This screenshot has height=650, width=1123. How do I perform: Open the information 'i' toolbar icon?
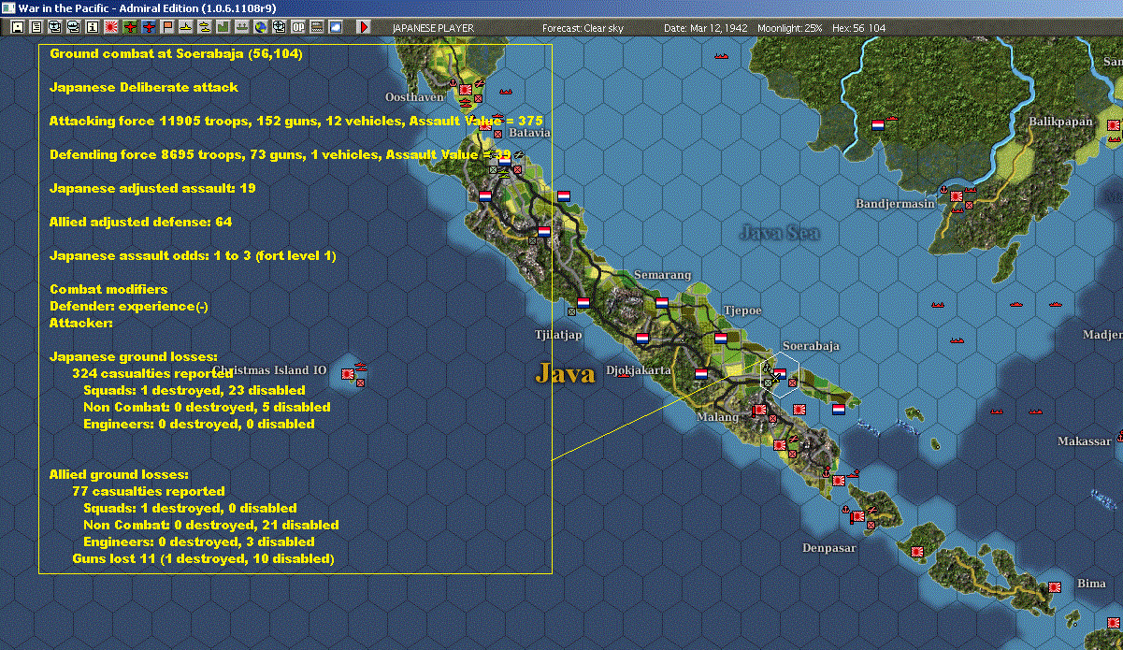pos(92,28)
